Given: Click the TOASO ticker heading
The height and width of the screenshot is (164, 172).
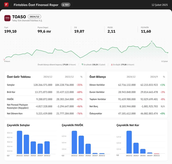Looking at the screenshot, I should pyautogui.click(x=19, y=17).
